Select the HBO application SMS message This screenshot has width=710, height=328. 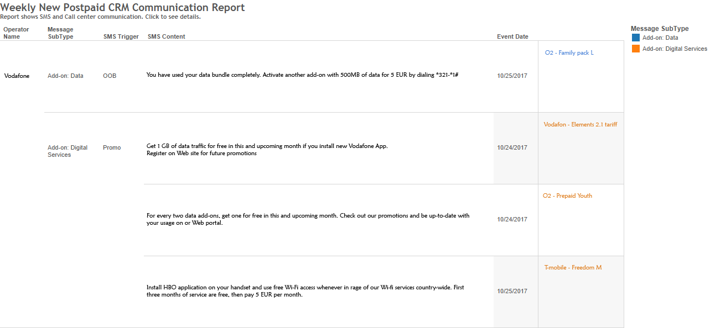click(x=305, y=291)
